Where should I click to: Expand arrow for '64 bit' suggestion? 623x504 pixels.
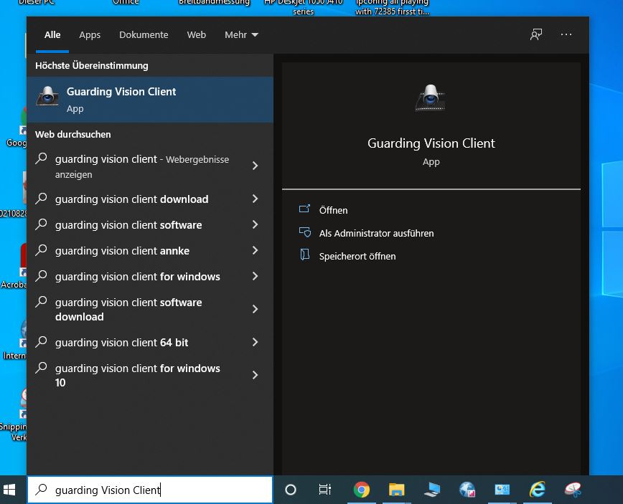pyautogui.click(x=255, y=342)
